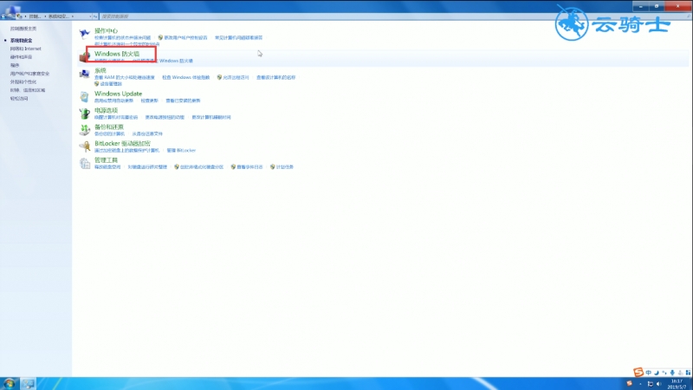Click 'change what the power buttons do' link
The height and width of the screenshot is (390, 693).
(165, 117)
